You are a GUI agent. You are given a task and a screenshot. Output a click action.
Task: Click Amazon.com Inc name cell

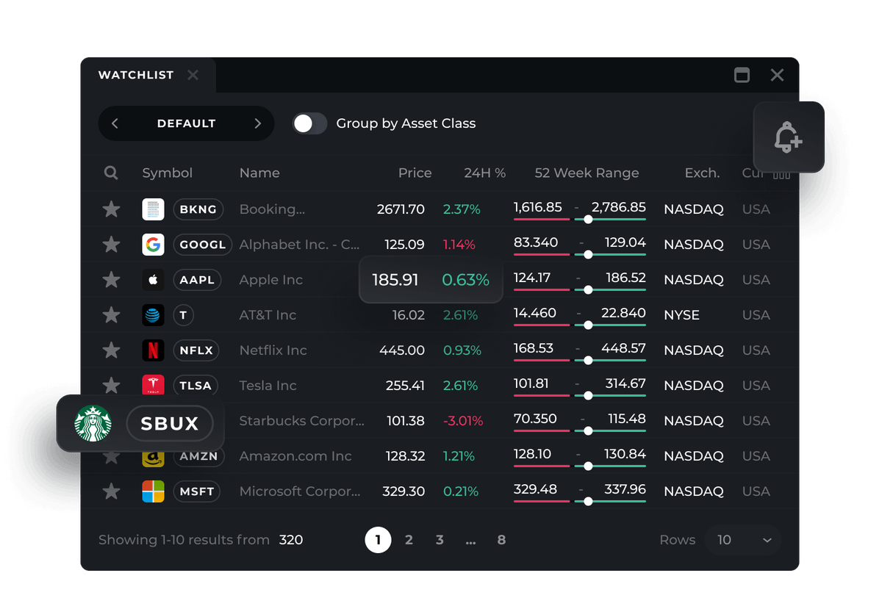pyautogui.click(x=295, y=456)
